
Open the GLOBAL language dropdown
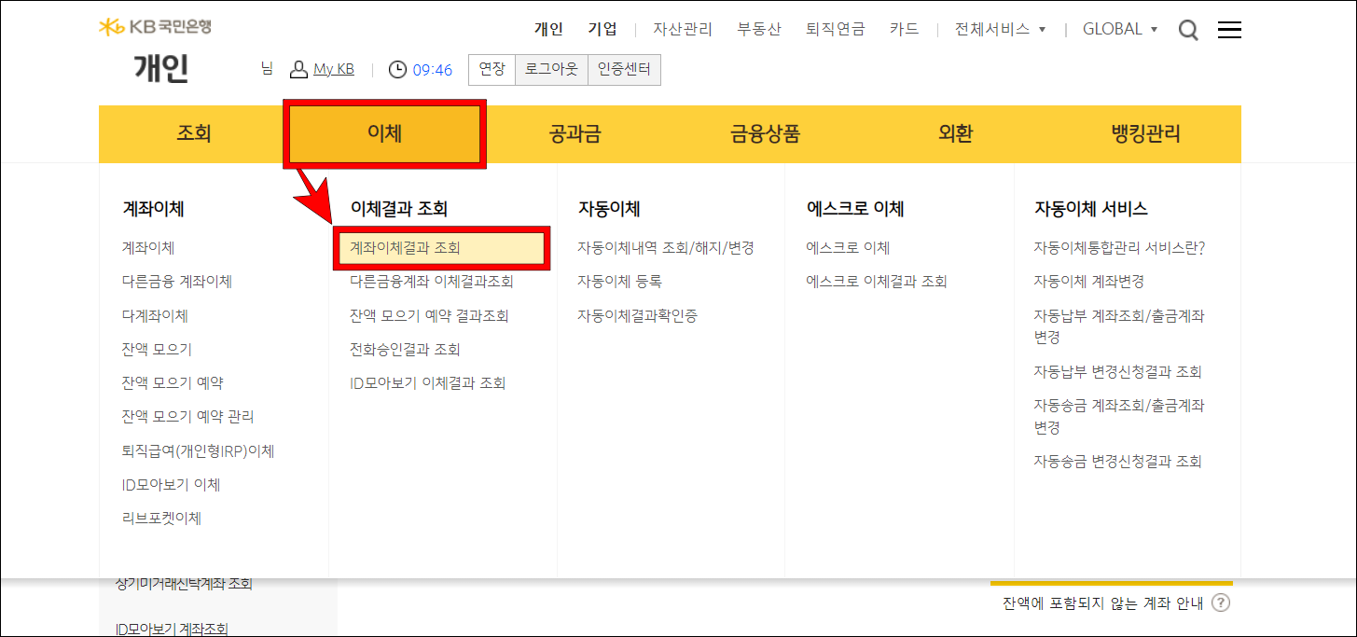coord(1119,29)
